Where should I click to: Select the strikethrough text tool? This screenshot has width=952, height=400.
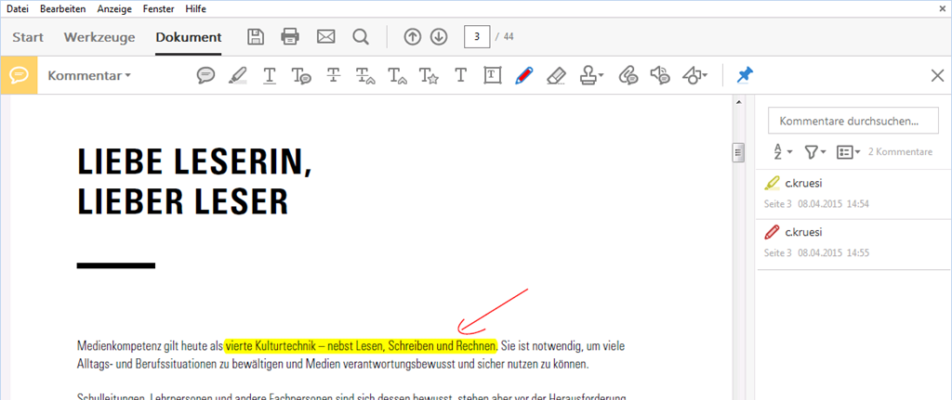(333, 75)
